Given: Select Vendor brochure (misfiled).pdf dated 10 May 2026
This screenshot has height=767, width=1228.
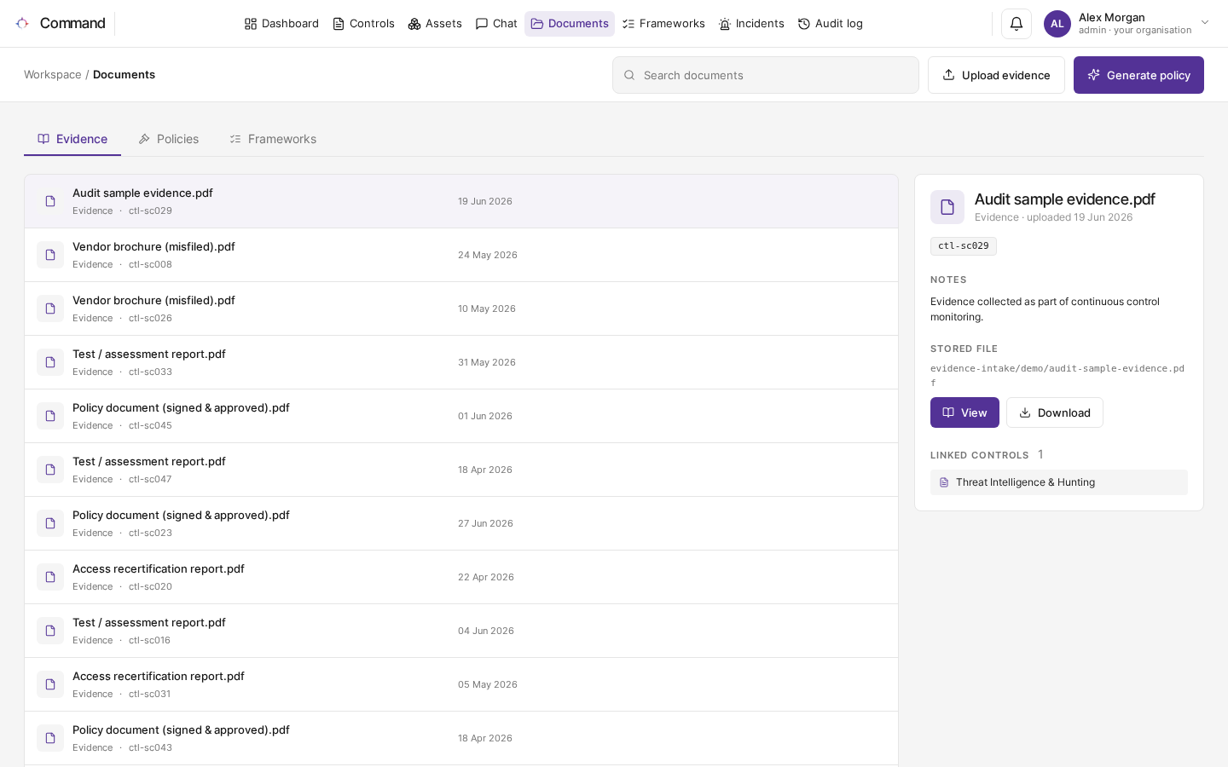Looking at the screenshot, I should [x=461, y=309].
